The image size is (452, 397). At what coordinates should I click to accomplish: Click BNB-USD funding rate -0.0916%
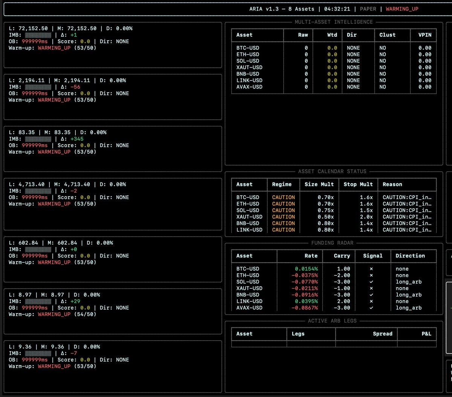pyautogui.click(x=304, y=295)
